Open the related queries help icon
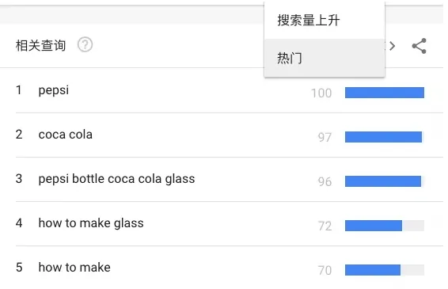This screenshot has width=448, height=289. 85,45
